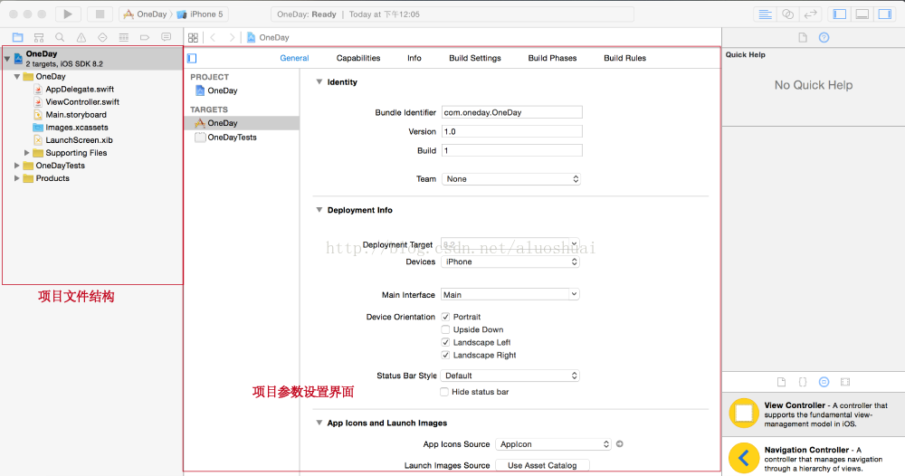The width and height of the screenshot is (905, 476).
Task: Uncheck Landscape Left orientation
Action: click(x=445, y=342)
